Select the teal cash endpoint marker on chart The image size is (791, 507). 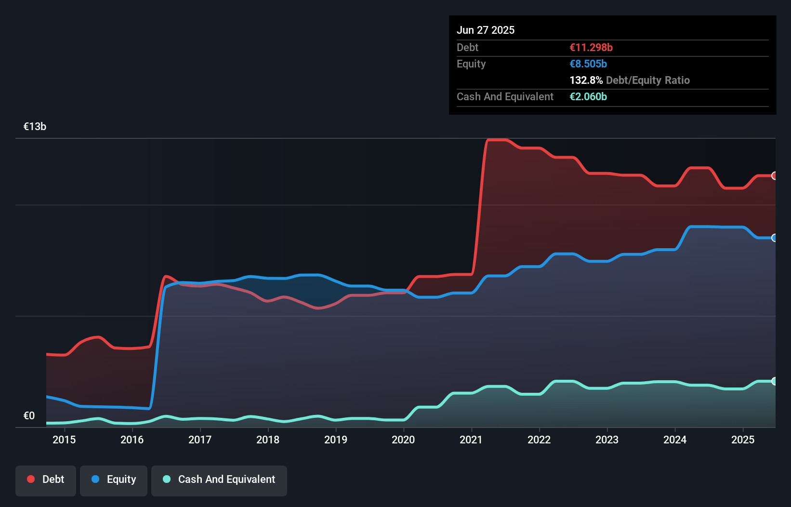point(774,382)
